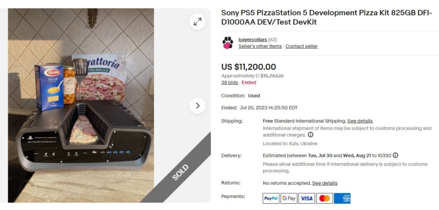Click the listing title text
This screenshot has width=439, height=210.
coord(326,18)
